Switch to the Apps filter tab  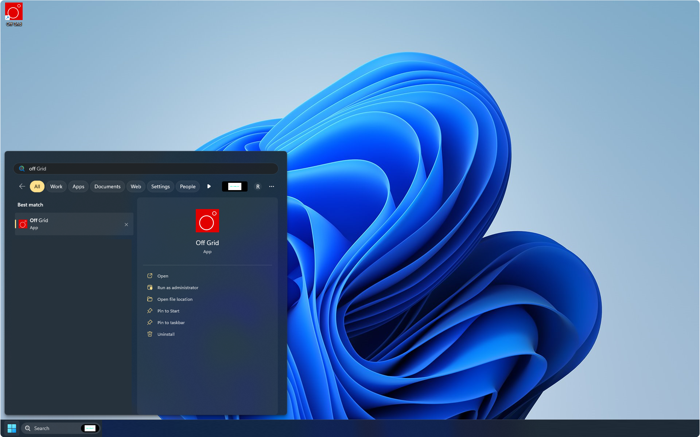click(78, 186)
